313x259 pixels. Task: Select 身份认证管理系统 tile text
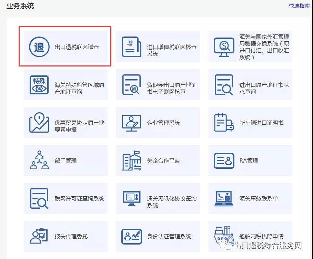pos(169,236)
